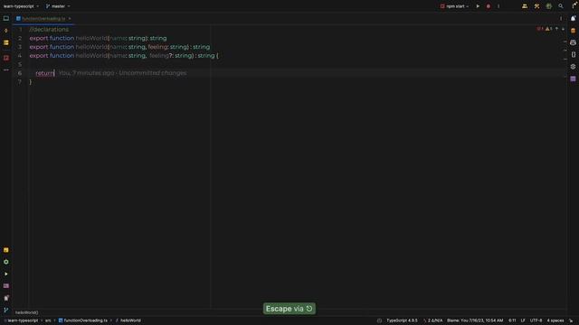579x325 pixels.
Task: Open the orange Database tool window icon
Action: coord(573,31)
